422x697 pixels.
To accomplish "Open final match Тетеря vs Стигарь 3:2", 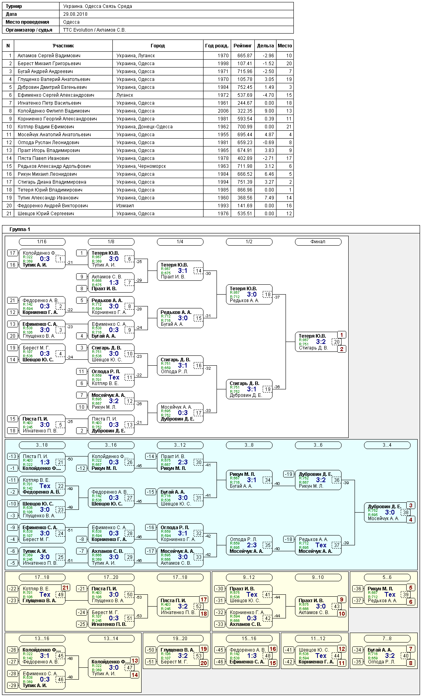I will point(318,342).
